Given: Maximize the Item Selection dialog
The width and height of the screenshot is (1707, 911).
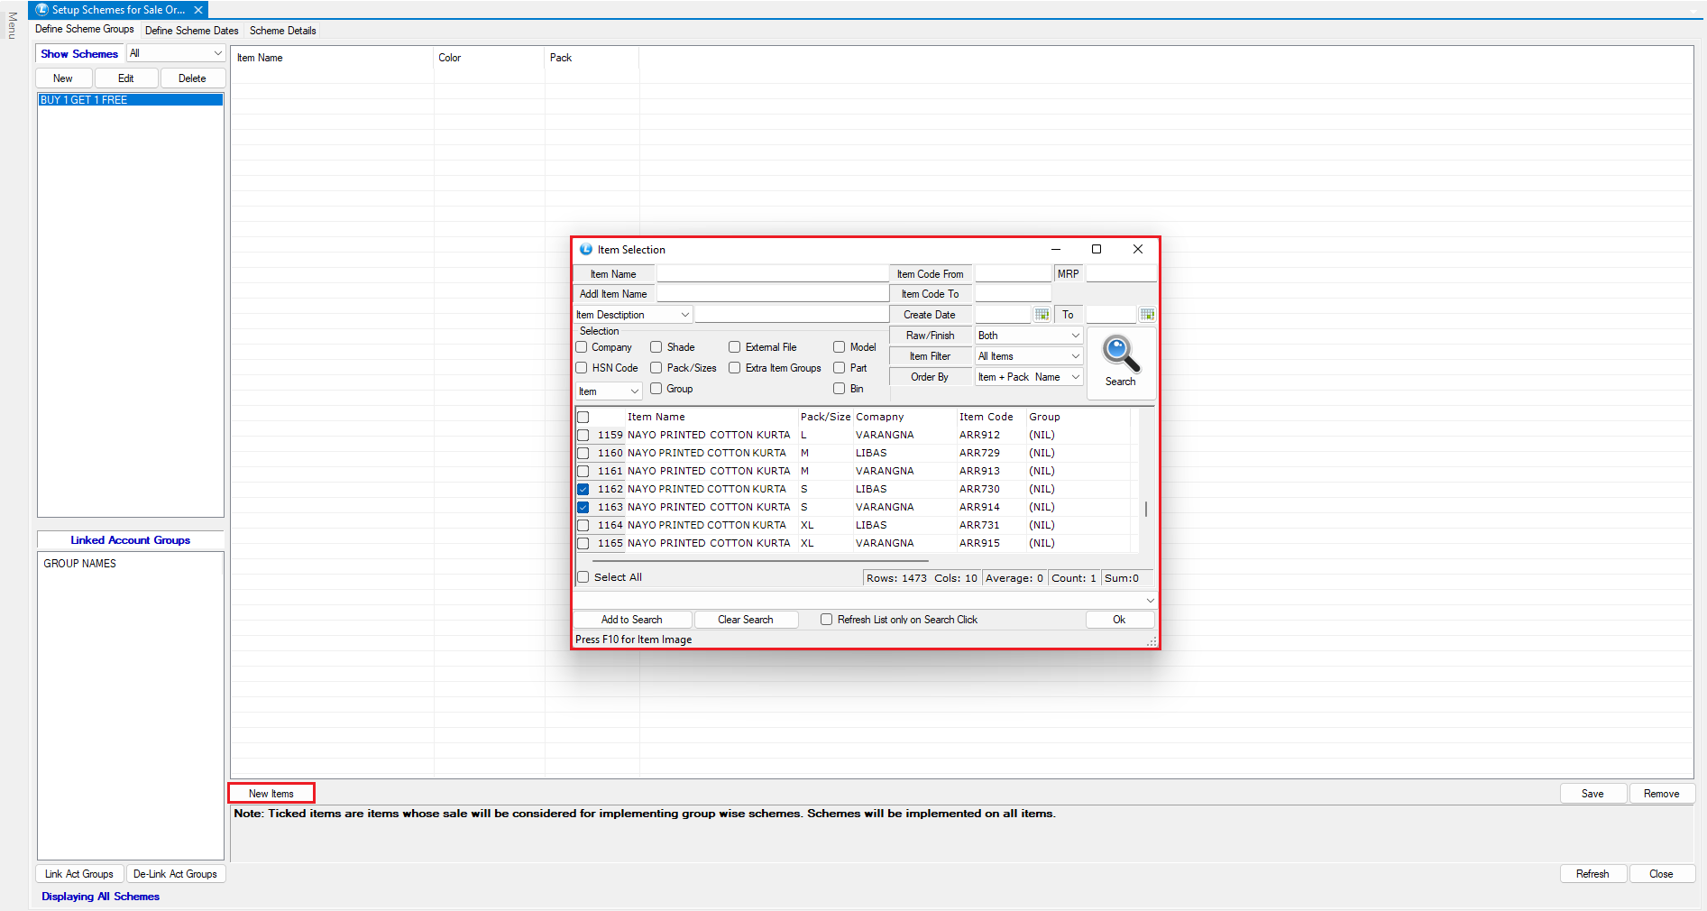Looking at the screenshot, I should pos(1097,250).
